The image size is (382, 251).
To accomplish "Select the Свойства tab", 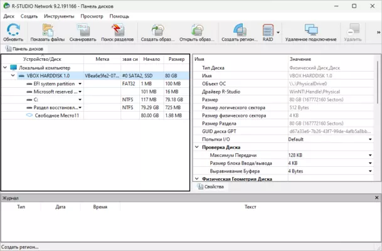I will (x=211, y=186).
